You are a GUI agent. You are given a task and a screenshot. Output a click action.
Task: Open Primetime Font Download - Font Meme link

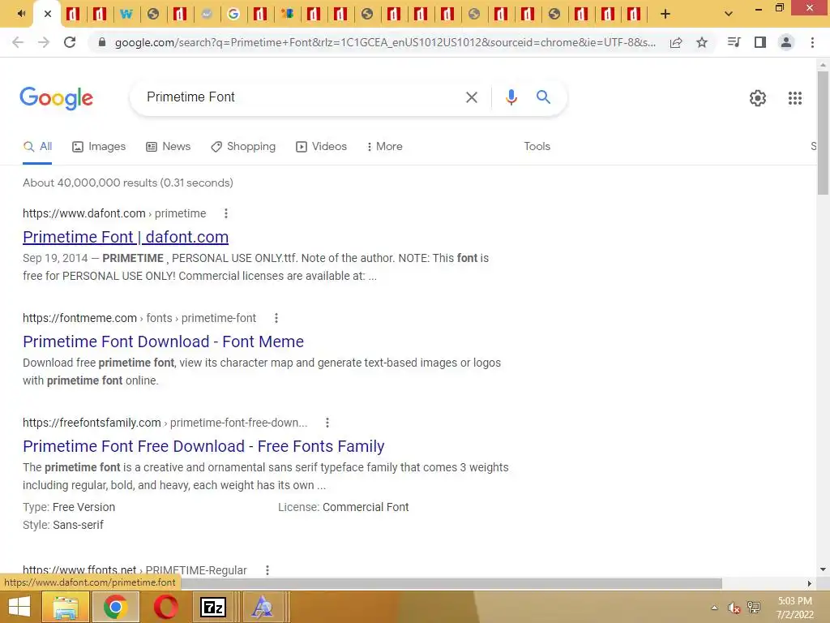point(163,342)
